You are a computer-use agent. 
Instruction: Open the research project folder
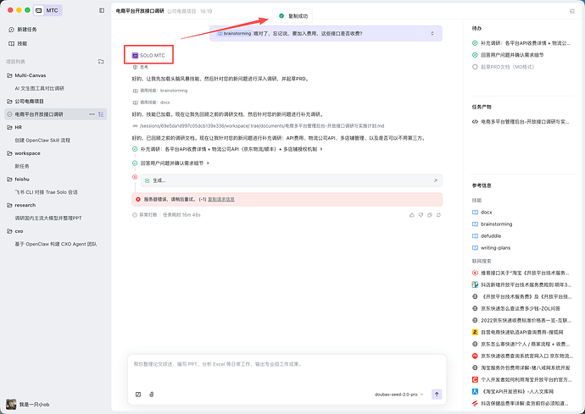(25, 206)
